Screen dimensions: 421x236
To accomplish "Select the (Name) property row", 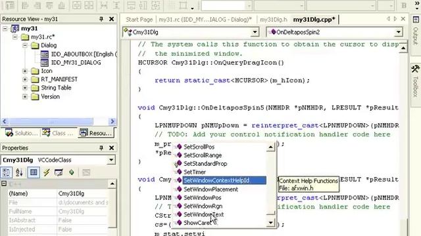I will 58,193.
